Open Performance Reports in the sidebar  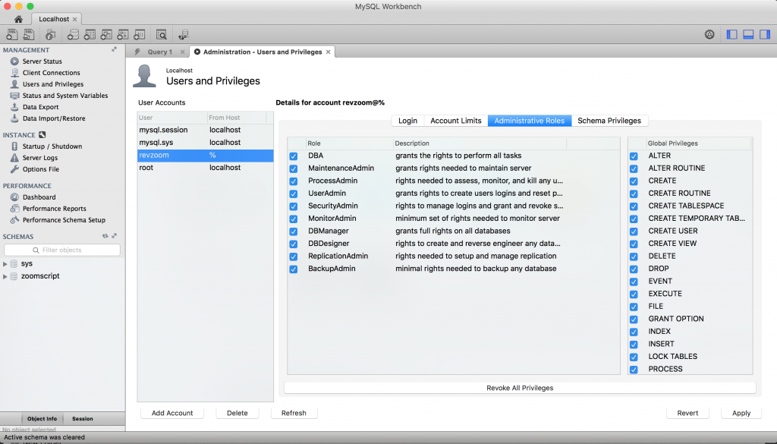(54, 208)
